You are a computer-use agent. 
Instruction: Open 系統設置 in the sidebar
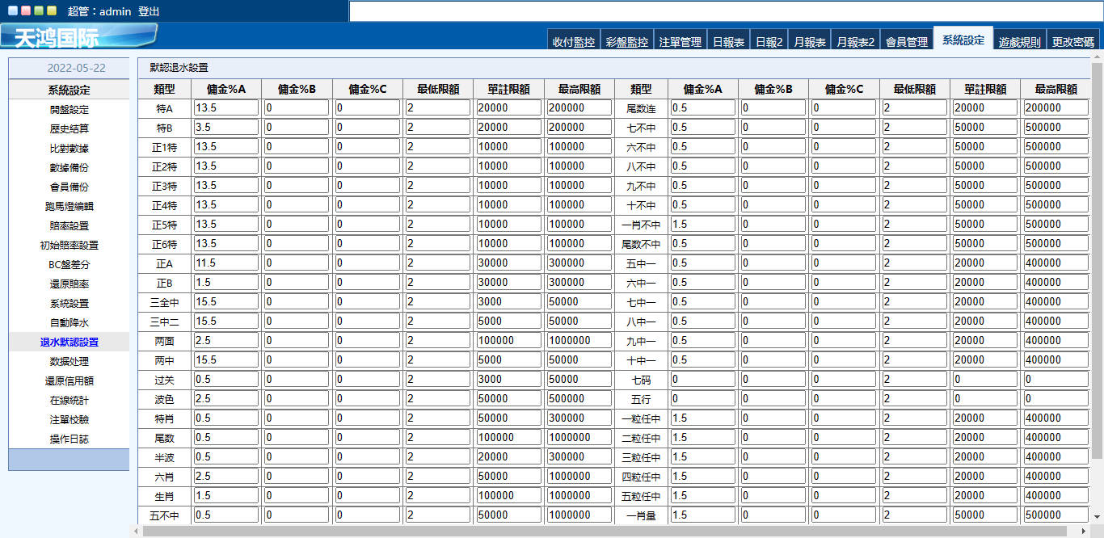tap(69, 304)
